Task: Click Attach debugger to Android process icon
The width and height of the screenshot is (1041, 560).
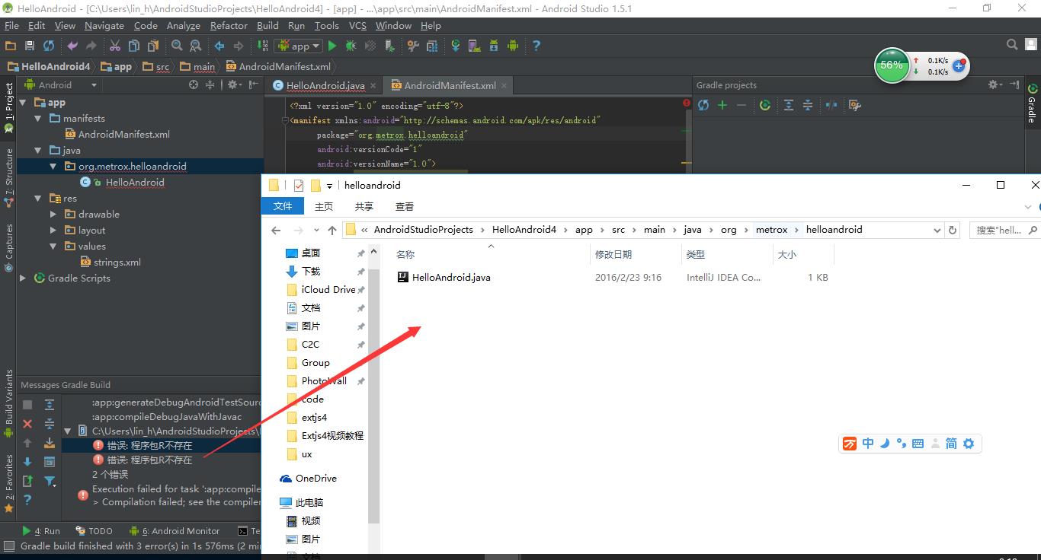Action: tap(389, 46)
